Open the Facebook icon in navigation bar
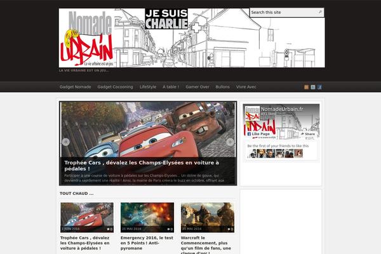 point(319,87)
